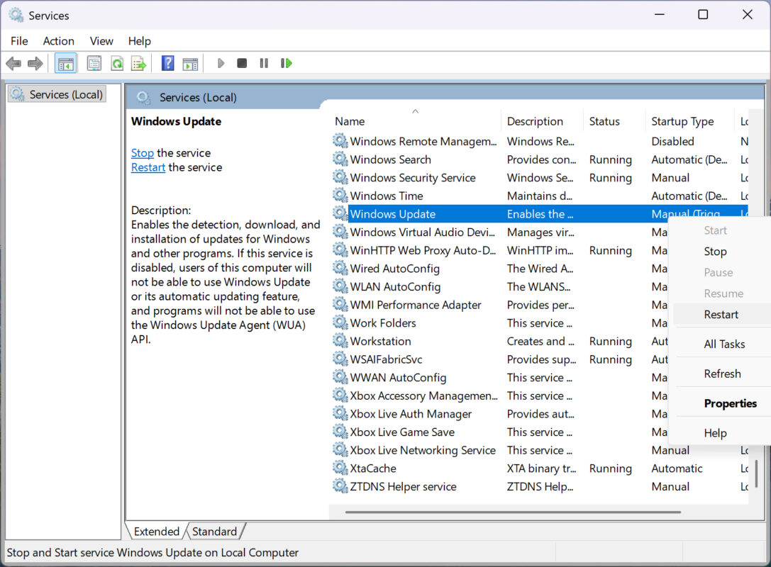This screenshot has height=567, width=771.
Task: Switch to the Standard tab
Action: click(214, 531)
